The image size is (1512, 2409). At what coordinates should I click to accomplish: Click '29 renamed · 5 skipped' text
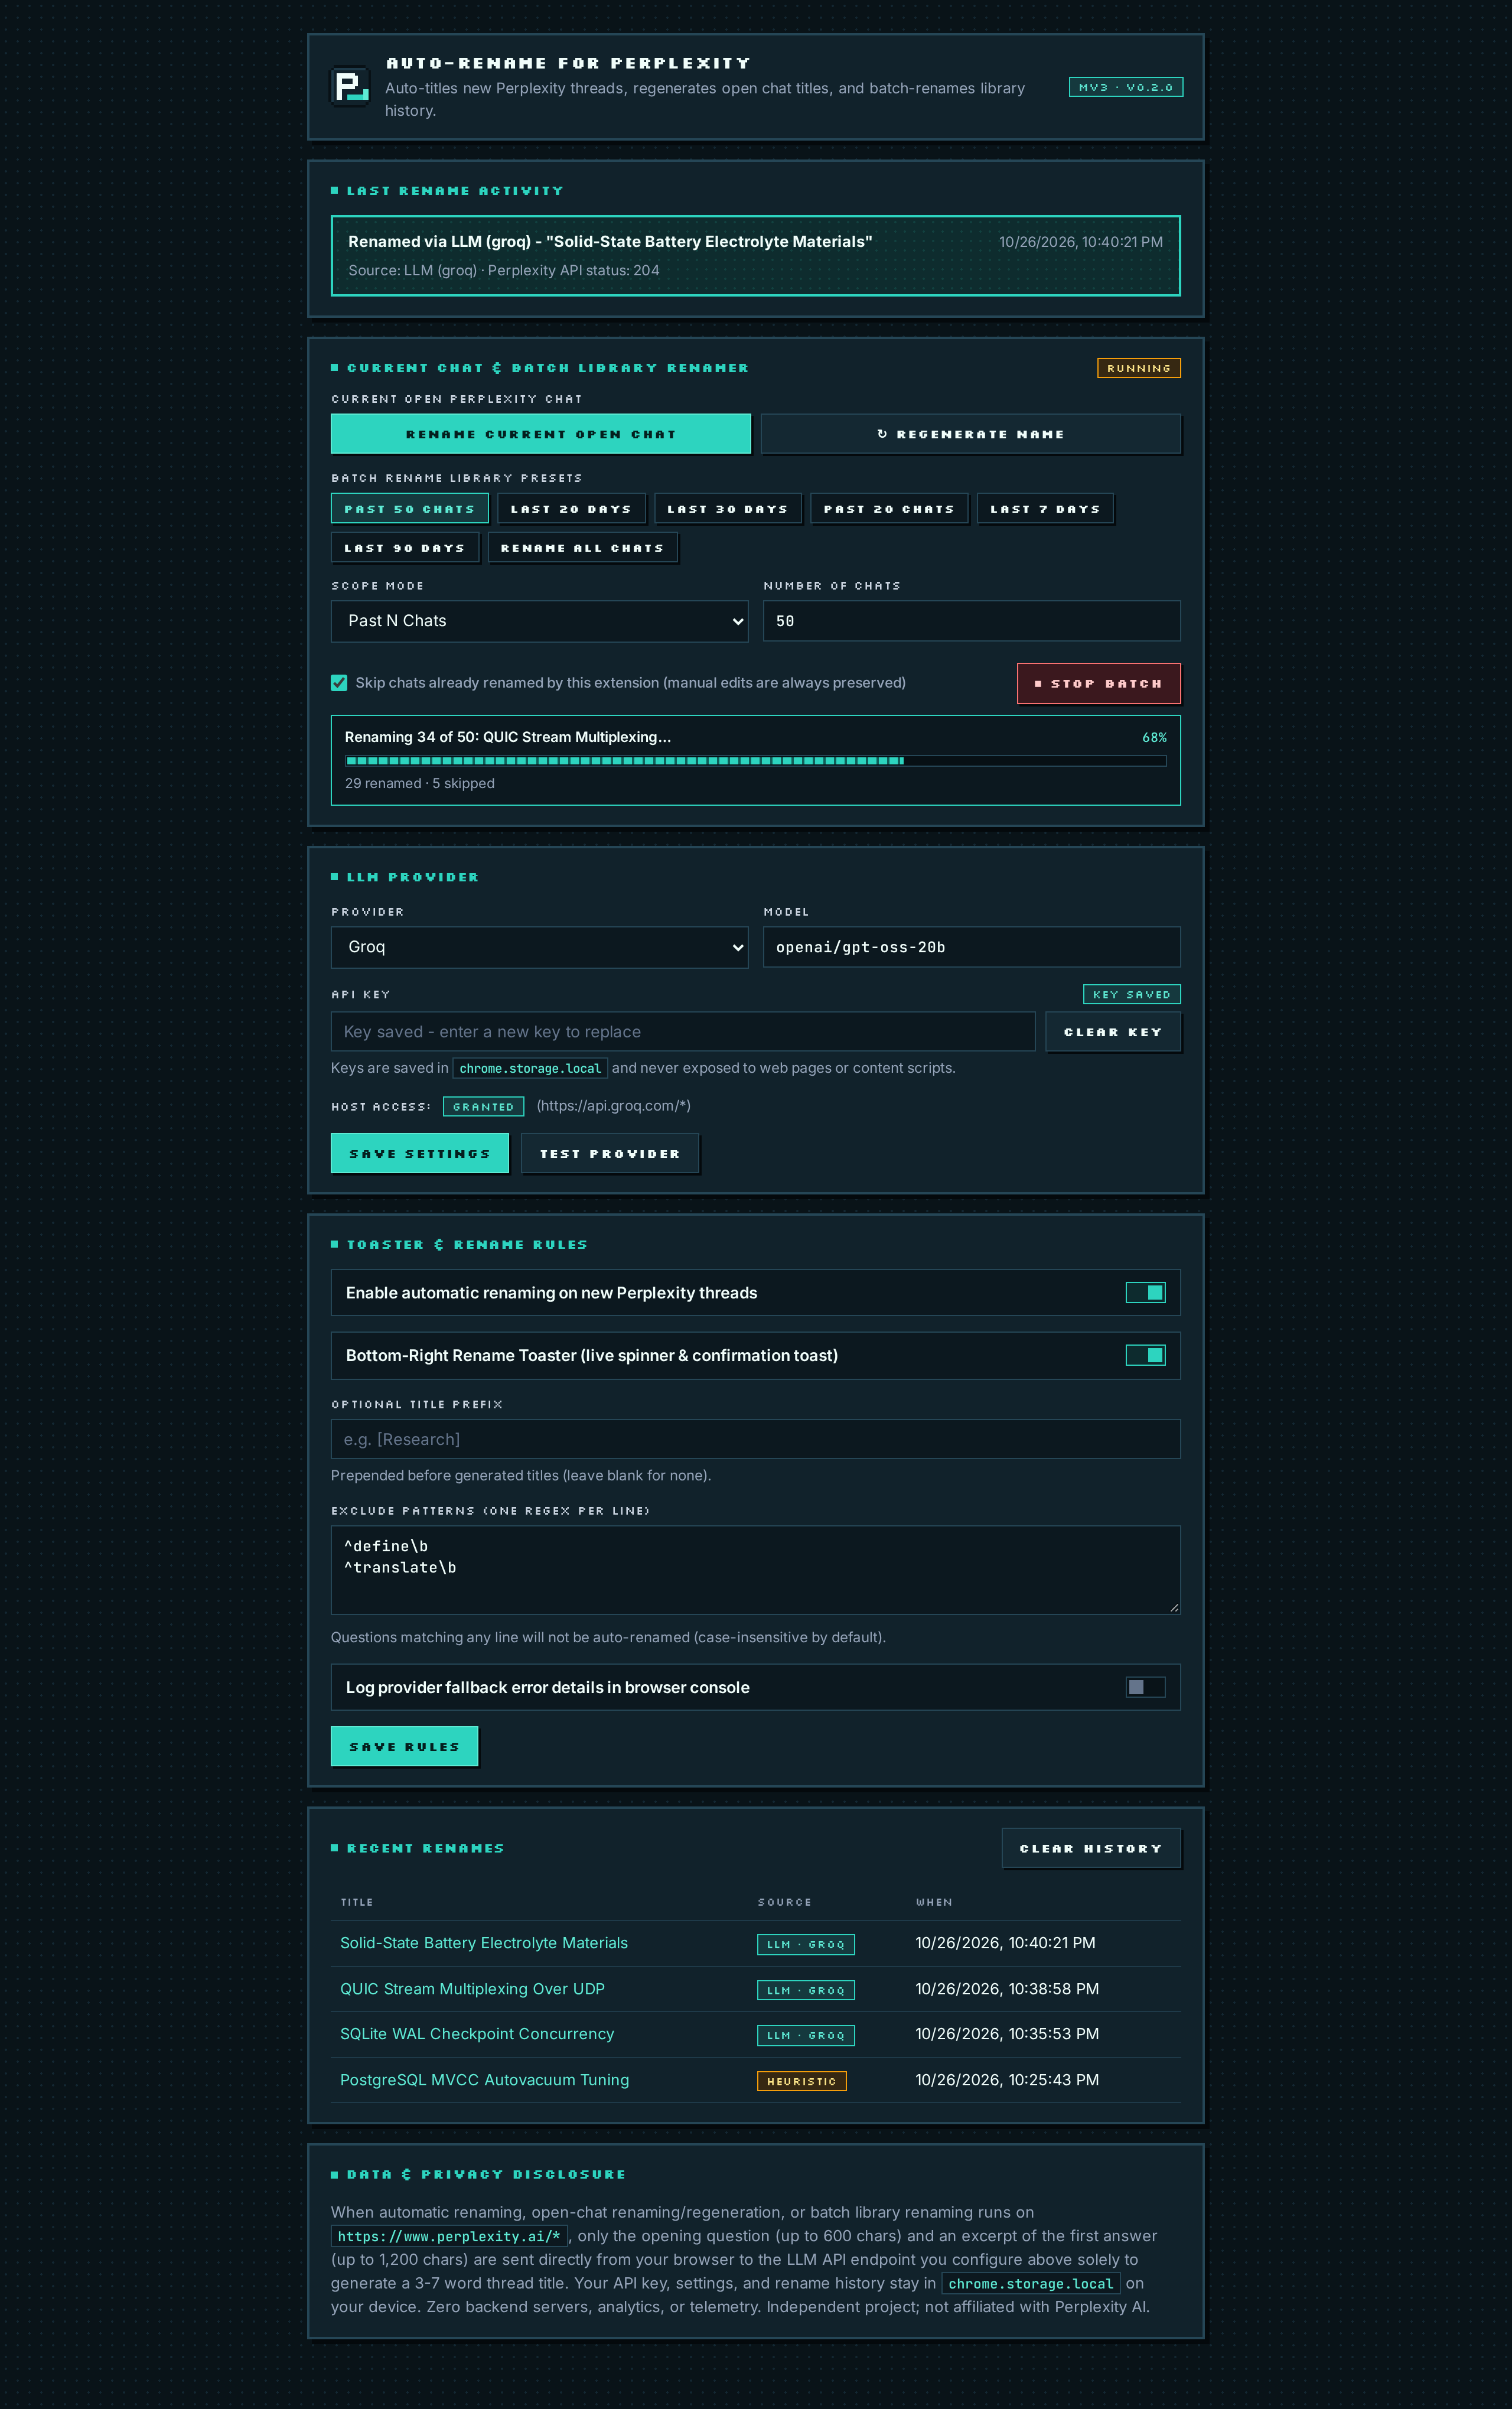[420, 783]
